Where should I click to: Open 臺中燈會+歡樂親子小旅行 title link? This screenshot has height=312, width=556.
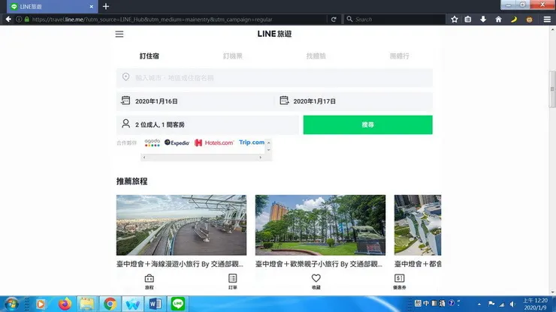pyautogui.click(x=319, y=264)
